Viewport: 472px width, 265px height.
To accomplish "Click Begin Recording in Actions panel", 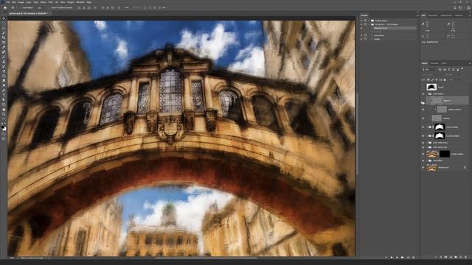I will pos(392,258).
